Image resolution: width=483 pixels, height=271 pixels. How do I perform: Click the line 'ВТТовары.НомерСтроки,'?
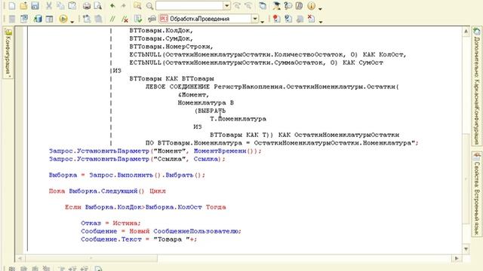[171, 47]
